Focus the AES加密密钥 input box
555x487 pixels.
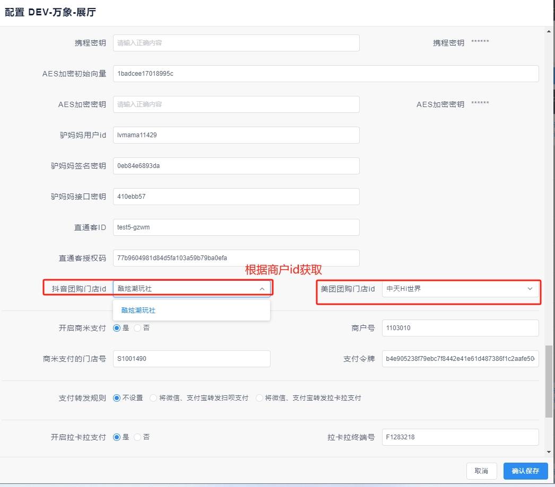pyautogui.click(x=236, y=104)
